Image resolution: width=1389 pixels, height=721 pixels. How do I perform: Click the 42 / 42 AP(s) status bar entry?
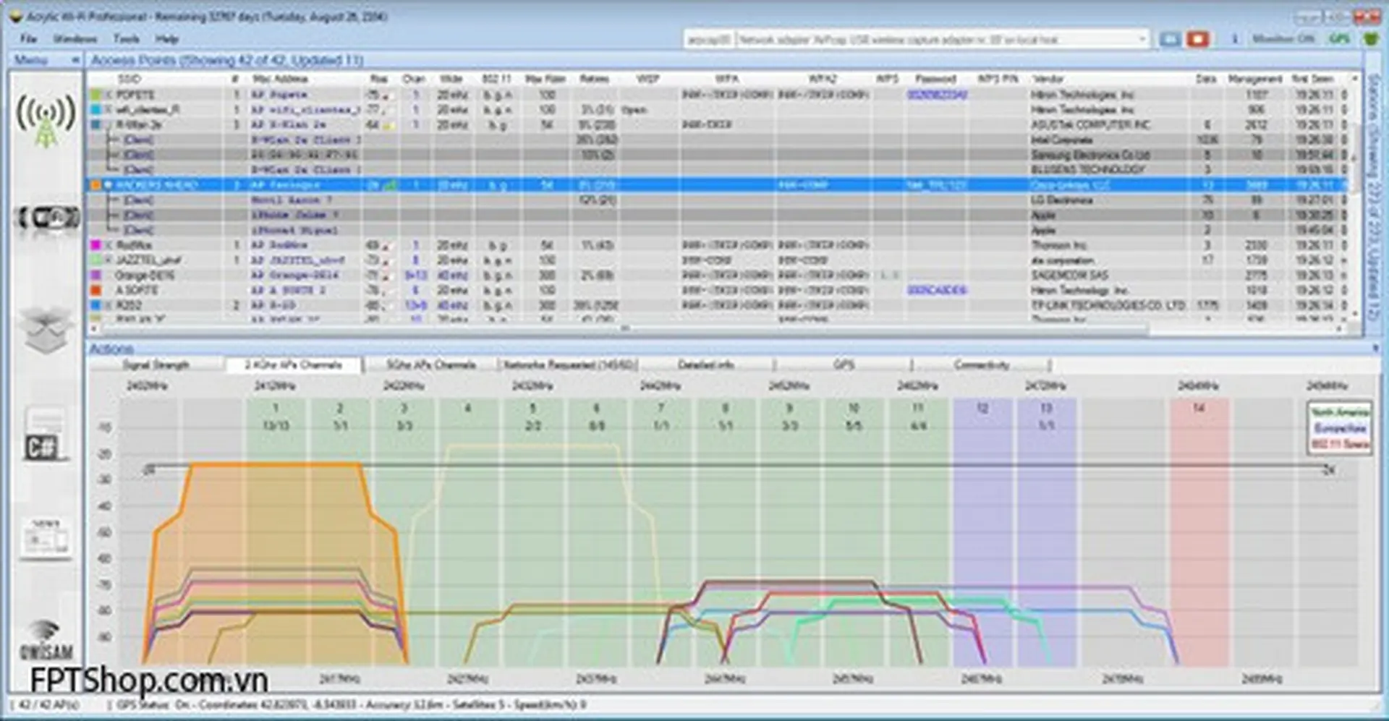48,704
